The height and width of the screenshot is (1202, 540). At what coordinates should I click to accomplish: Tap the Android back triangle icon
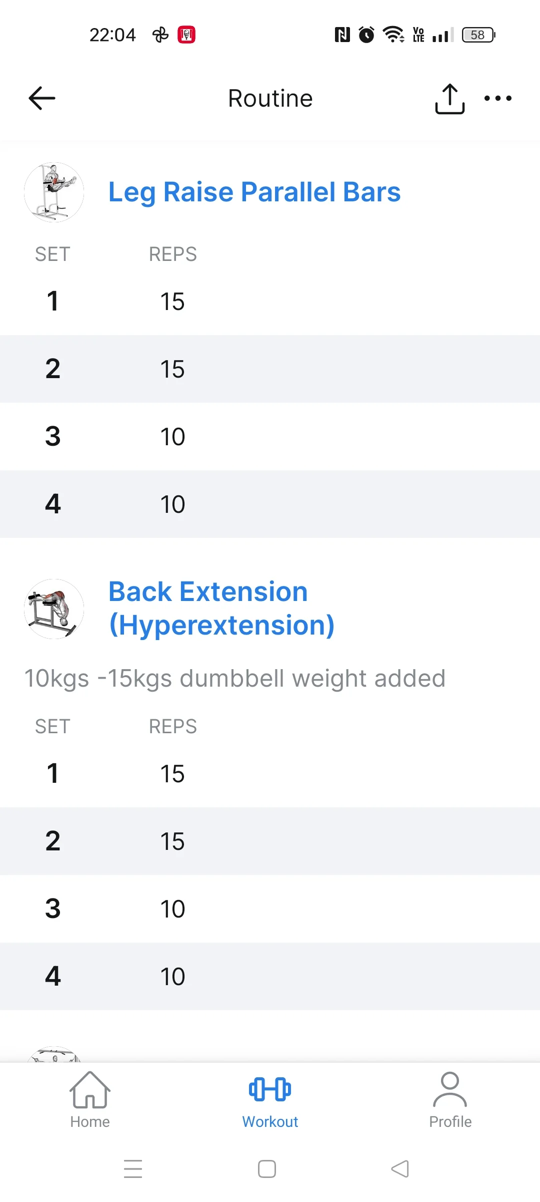click(x=400, y=1169)
